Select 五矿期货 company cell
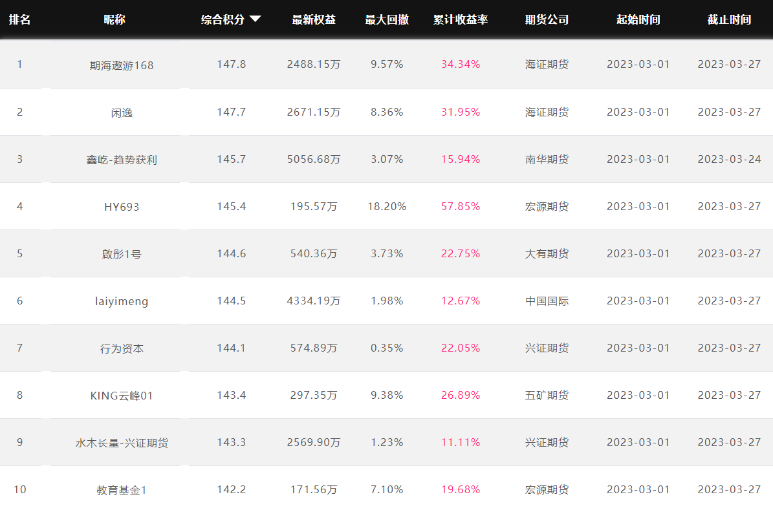Viewport: 773px width, 510px height. (547, 395)
